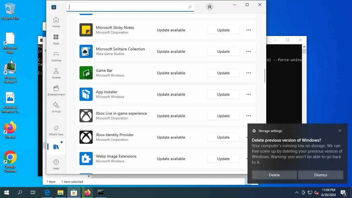Update Game Bar
The height and width of the screenshot is (198, 352).
point(223,73)
